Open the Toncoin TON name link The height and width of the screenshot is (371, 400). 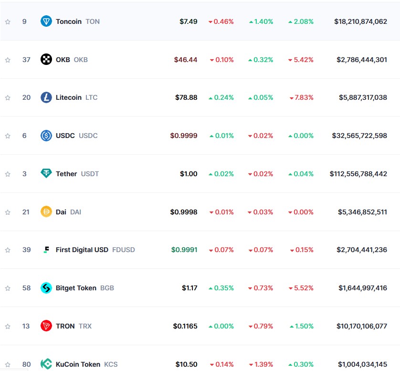[x=77, y=21]
